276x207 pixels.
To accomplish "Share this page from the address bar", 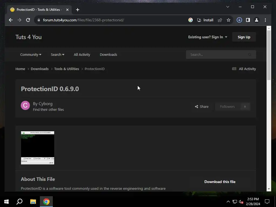I will coord(220,20).
